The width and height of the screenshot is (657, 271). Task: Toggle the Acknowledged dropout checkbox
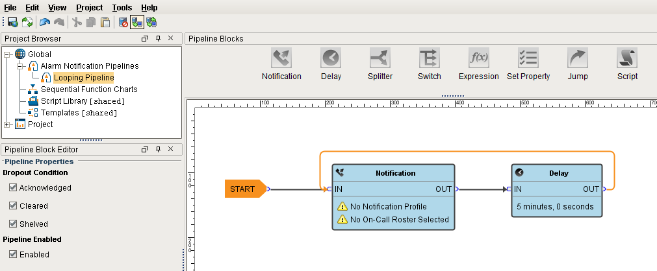coord(12,187)
